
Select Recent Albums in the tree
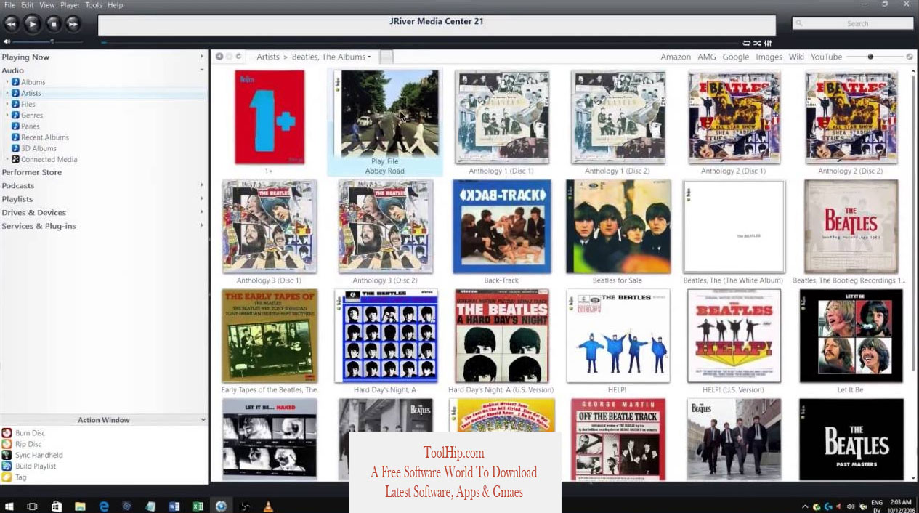(x=44, y=137)
